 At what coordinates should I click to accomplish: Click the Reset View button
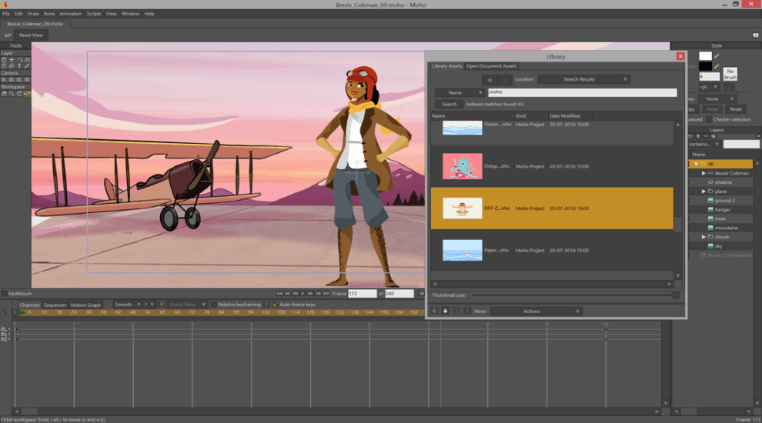[31, 35]
